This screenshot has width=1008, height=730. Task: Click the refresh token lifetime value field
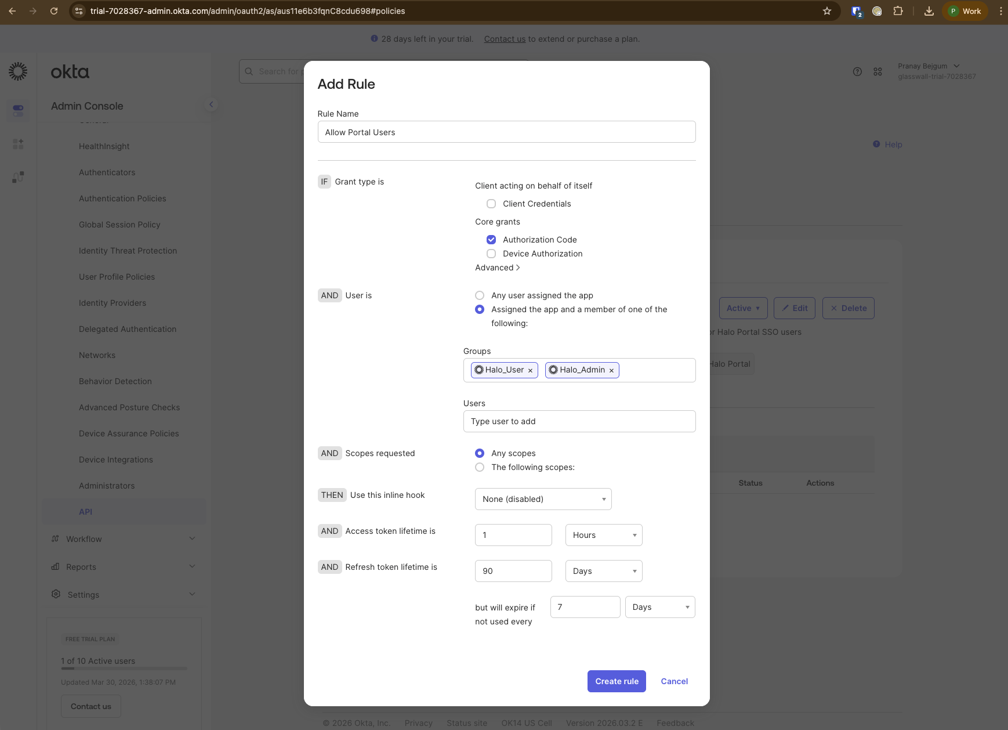[x=513, y=571]
